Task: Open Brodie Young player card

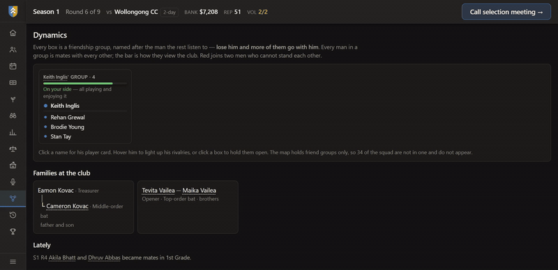Action: [x=67, y=127]
